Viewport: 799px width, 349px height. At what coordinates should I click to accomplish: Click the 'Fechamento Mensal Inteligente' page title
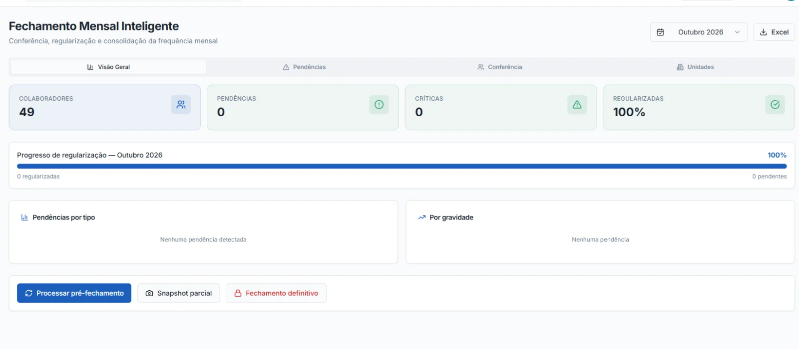pyautogui.click(x=94, y=26)
